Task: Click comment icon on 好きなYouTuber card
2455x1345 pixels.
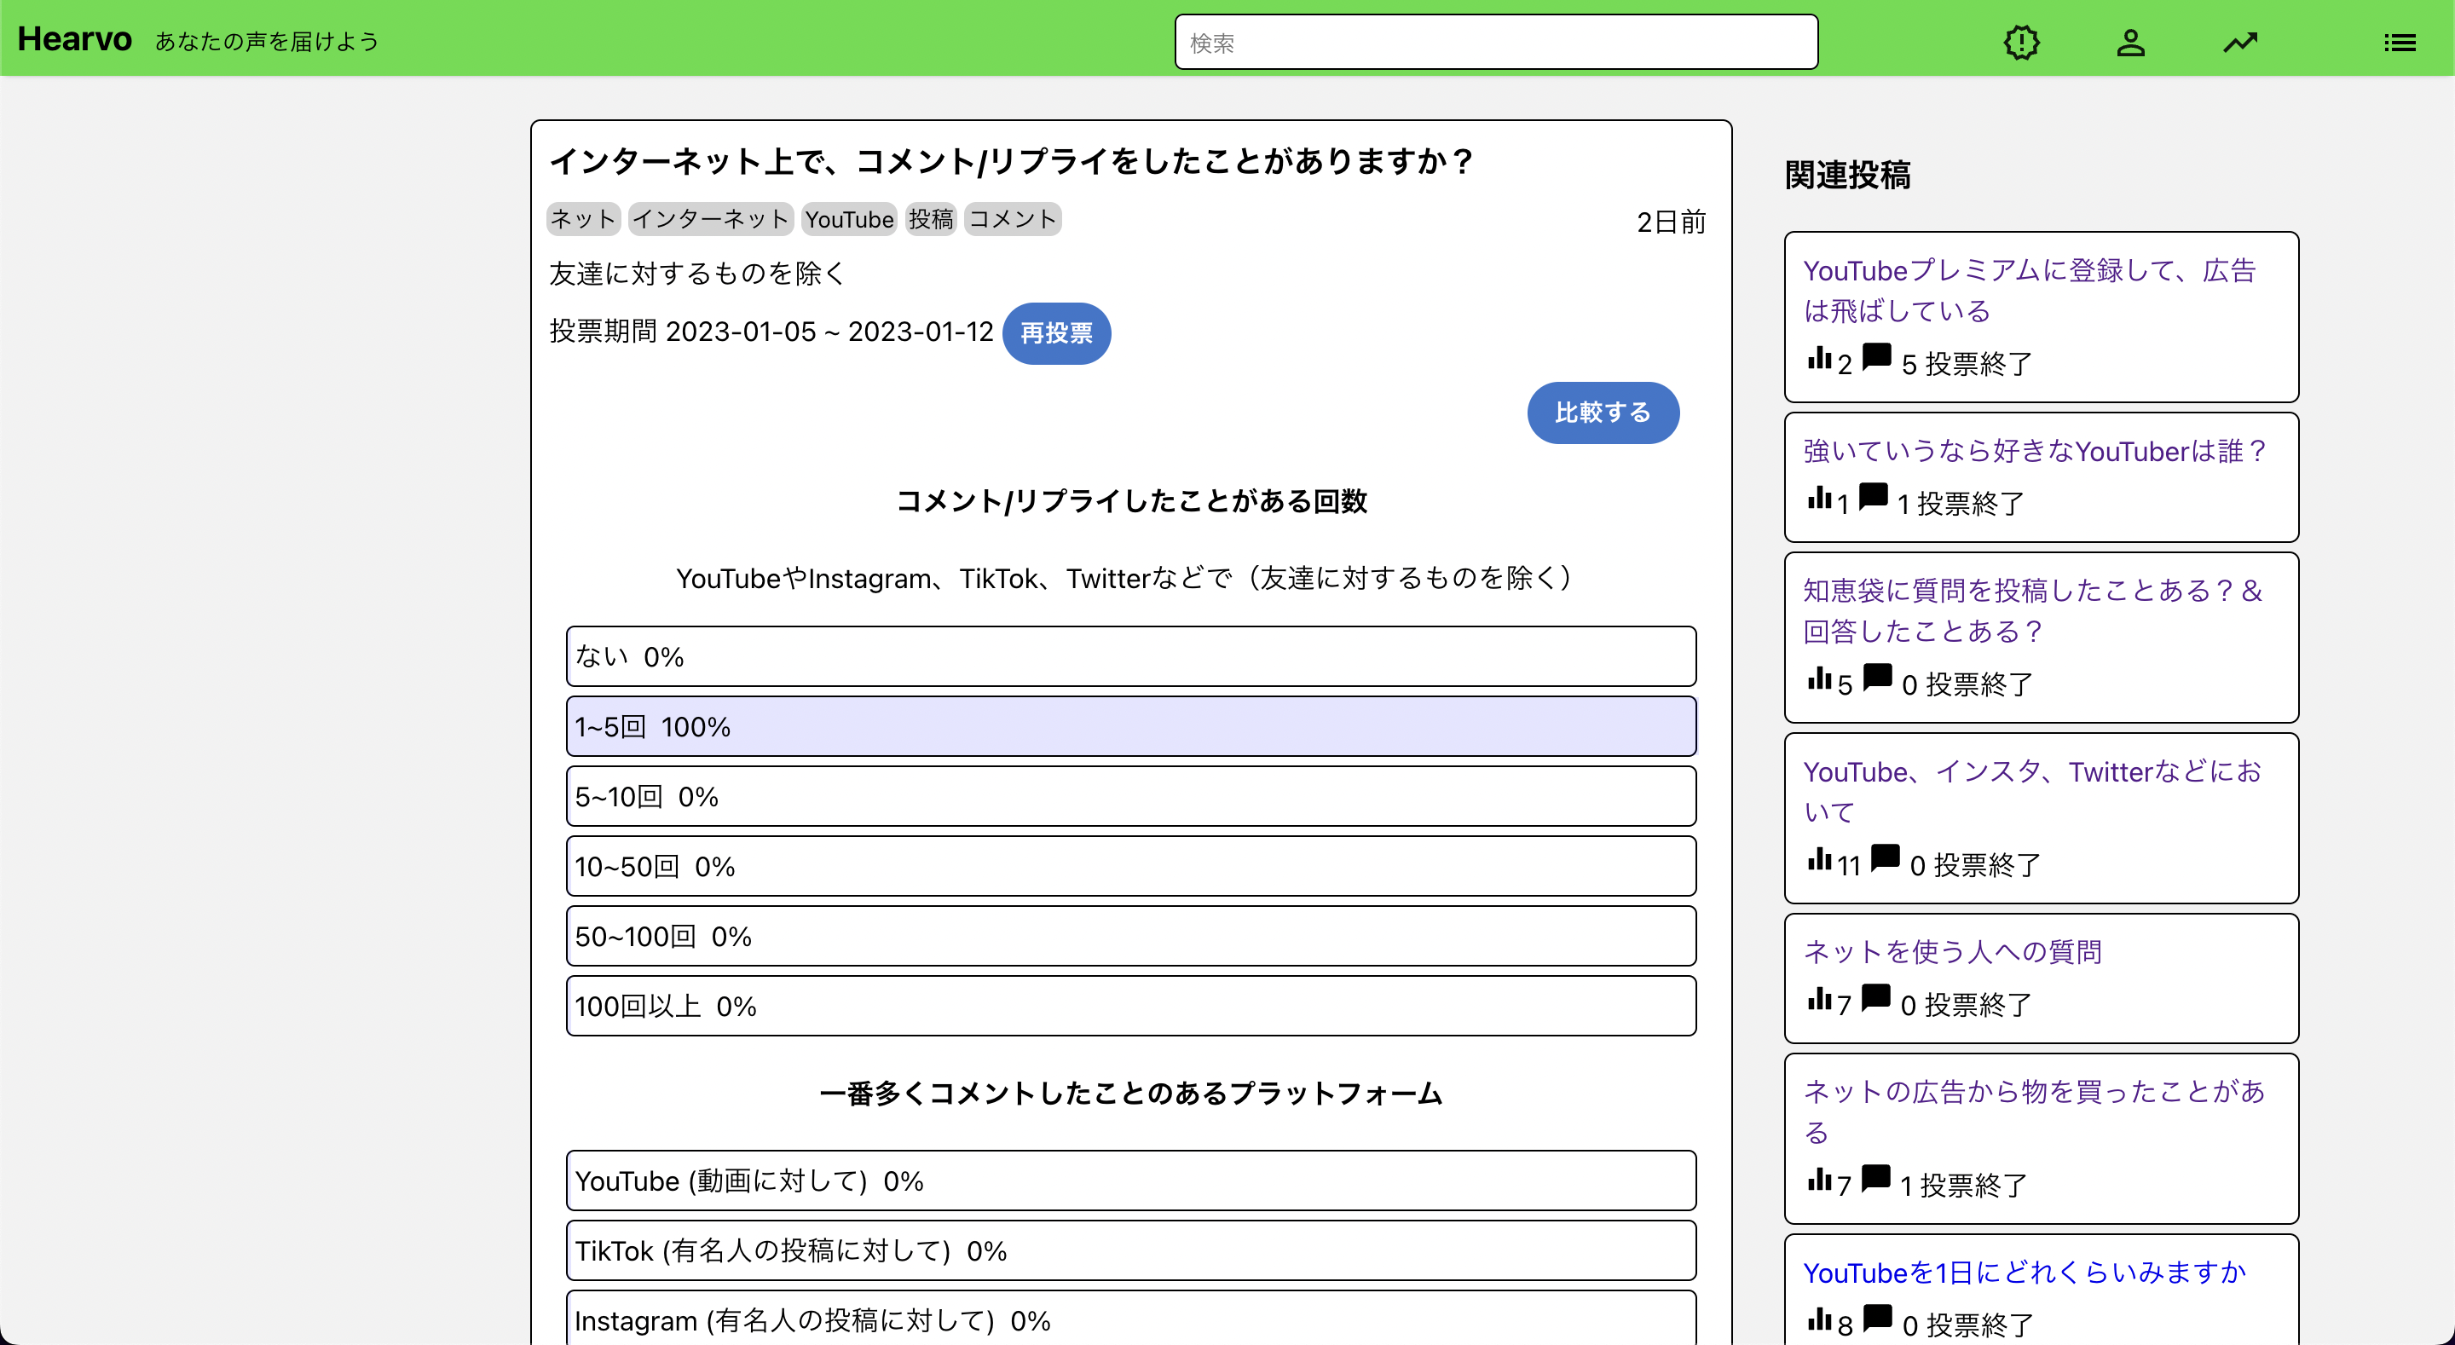Action: click(1874, 497)
